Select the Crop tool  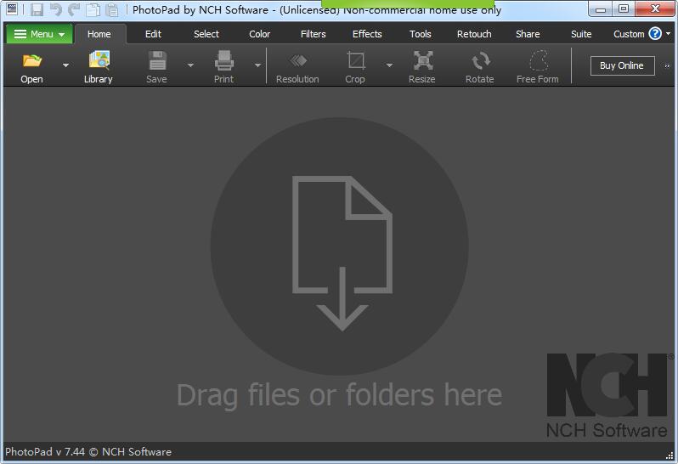[355, 62]
